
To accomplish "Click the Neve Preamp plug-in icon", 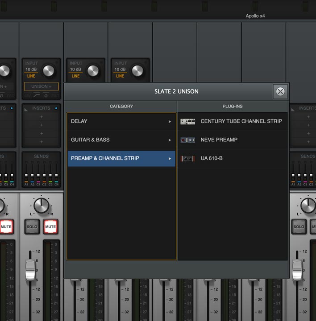I will (x=187, y=140).
